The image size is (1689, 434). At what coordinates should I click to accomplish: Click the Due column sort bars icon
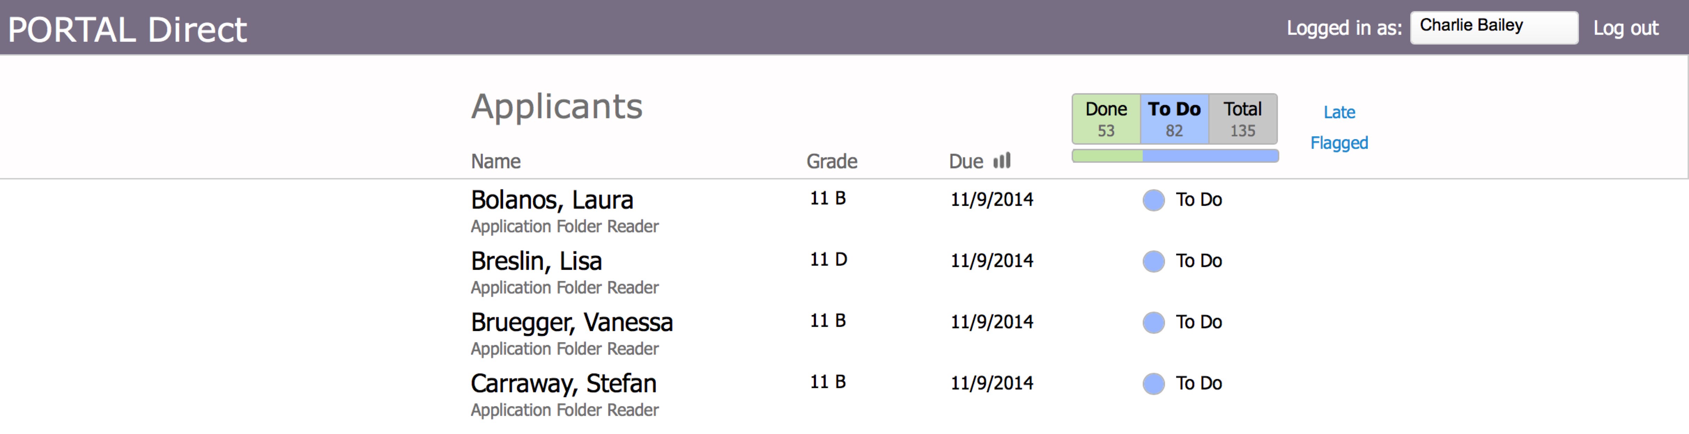[1001, 160]
